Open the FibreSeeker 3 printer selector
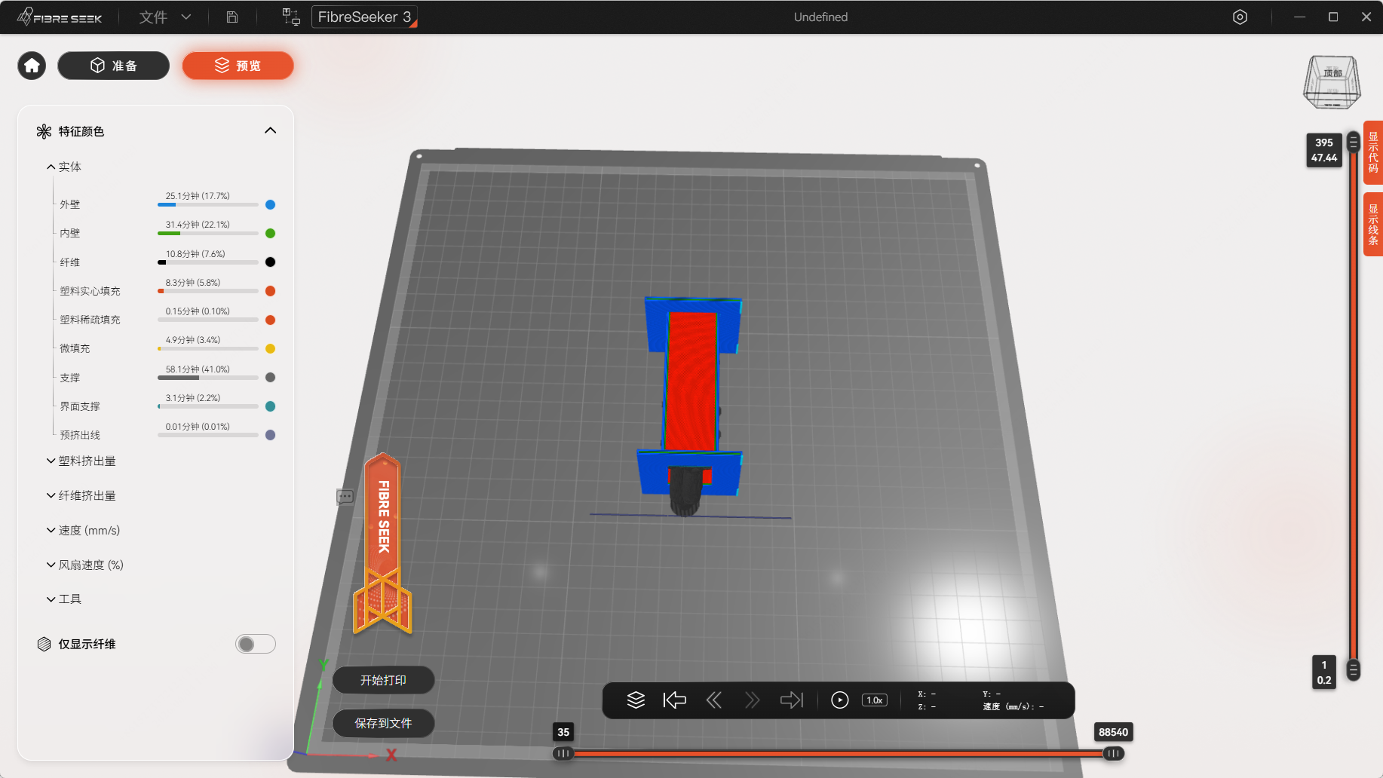The width and height of the screenshot is (1383, 778). pos(364,17)
